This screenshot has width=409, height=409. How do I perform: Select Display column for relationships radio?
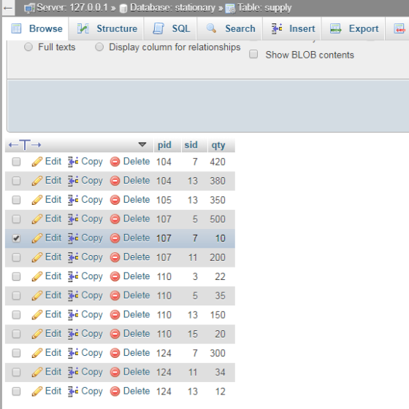tap(99, 47)
